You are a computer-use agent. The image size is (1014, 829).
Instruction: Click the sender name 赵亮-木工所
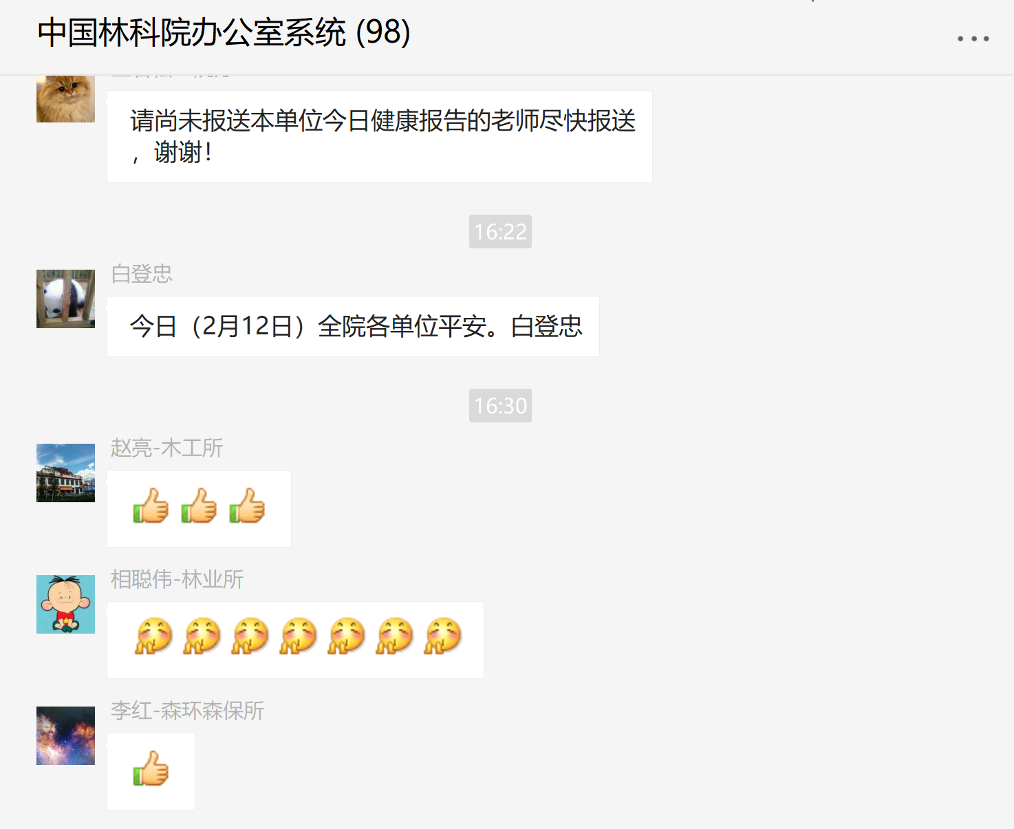click(166, 448)
